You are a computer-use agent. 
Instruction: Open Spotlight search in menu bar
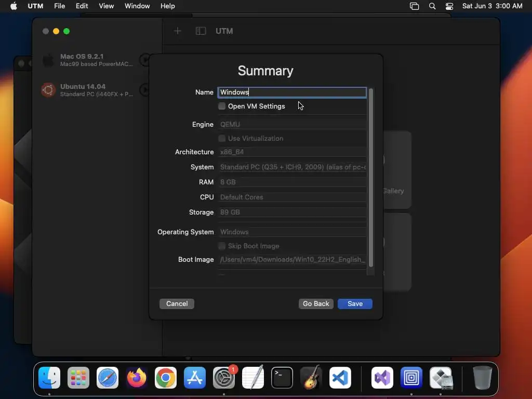click(432, 6)
